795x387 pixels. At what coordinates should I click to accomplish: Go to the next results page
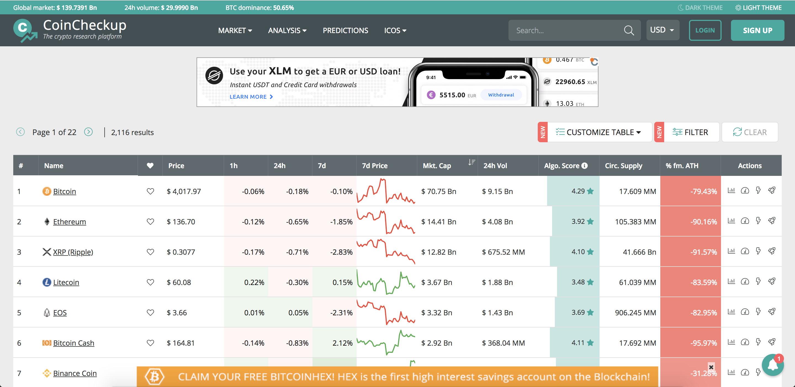[89, 132]
